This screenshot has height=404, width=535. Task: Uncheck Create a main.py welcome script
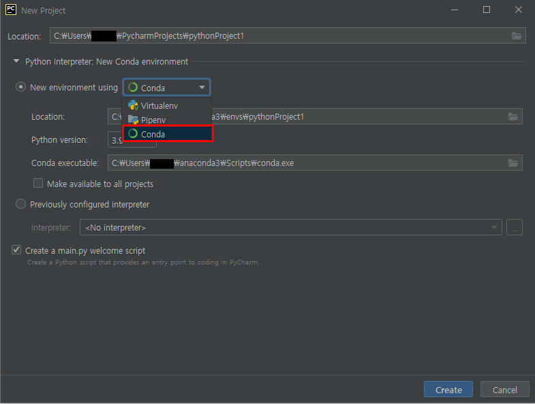(x=16, y=250)
